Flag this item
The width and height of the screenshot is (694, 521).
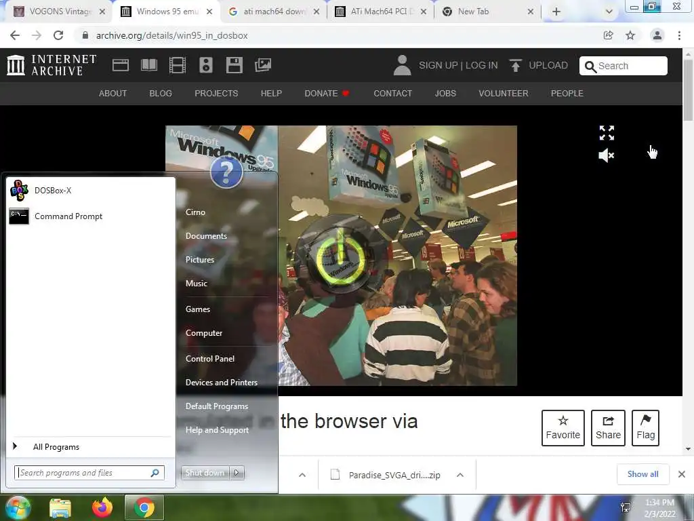645,428
